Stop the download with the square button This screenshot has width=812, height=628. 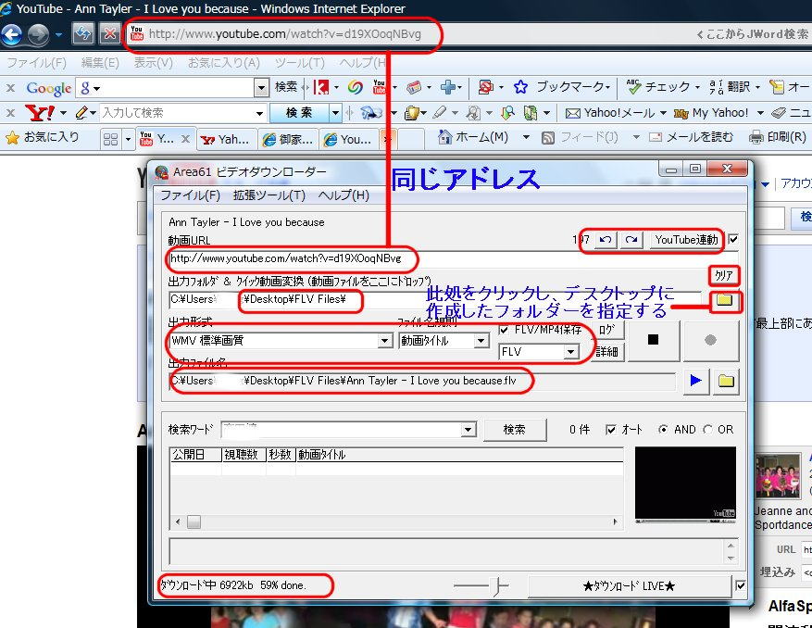pyautogui.click(x=653, y=340)
